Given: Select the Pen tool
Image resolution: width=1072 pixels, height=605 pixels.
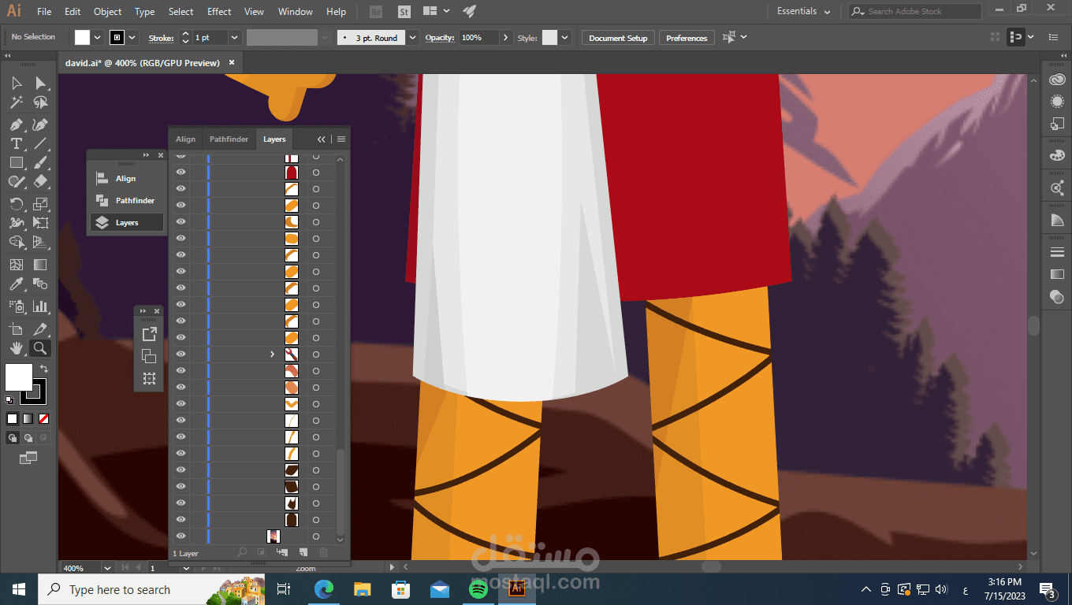Looking at the screenshot, I should coord(16,124).
